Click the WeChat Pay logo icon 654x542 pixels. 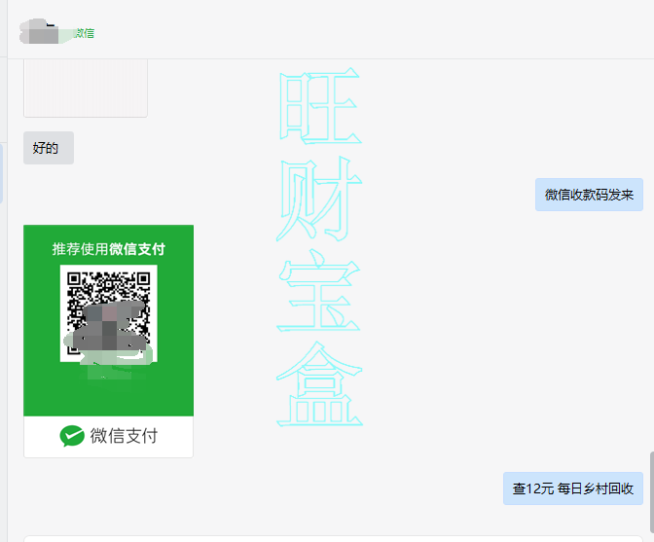(72, 436)
